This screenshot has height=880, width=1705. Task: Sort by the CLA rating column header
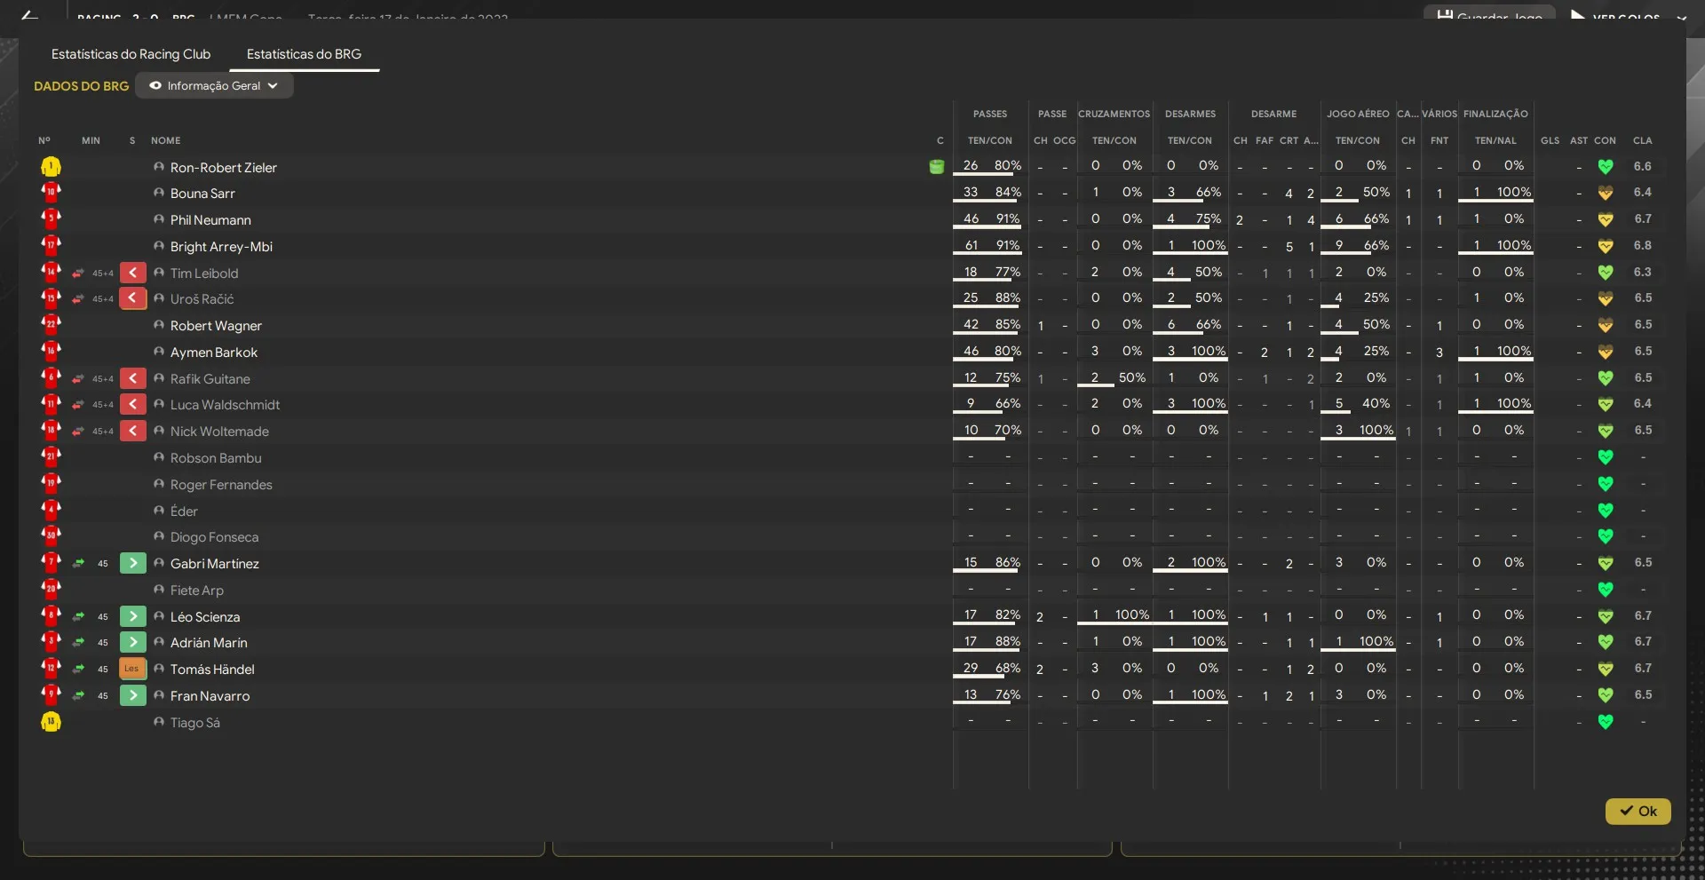point(1642,140)
